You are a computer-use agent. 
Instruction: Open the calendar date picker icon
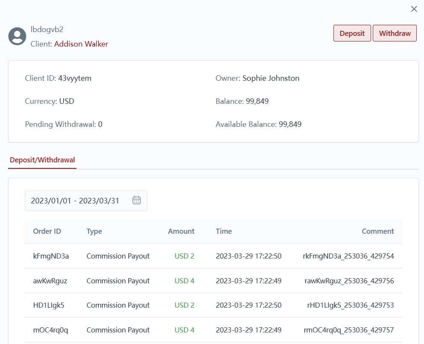[x=137, y=200]
